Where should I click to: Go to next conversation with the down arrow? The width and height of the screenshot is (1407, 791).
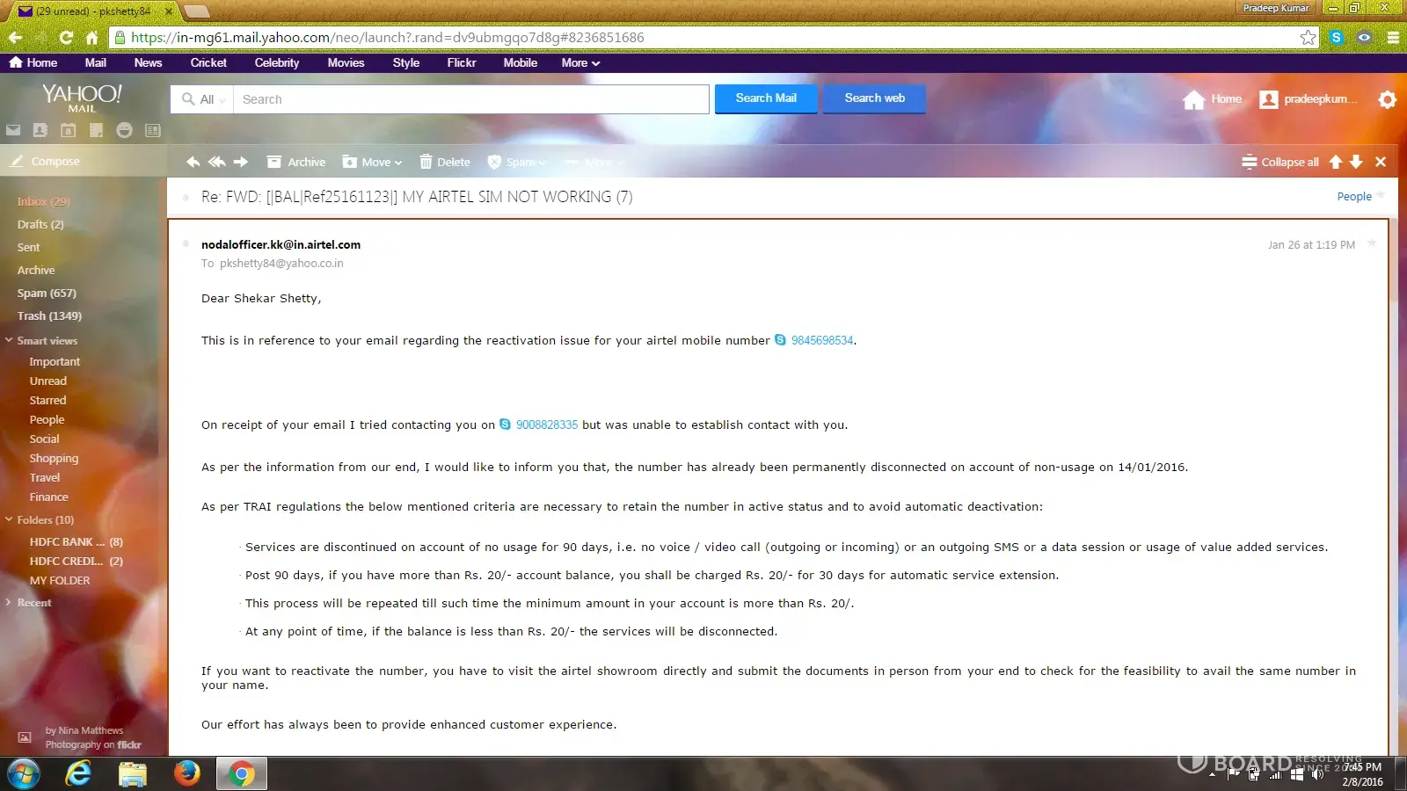coord(1357,162)
